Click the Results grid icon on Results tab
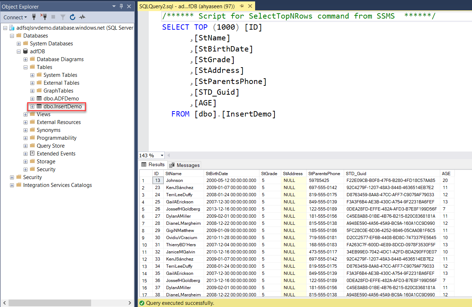The height and width of the screenshot is (307, 472). pos(144,165)
